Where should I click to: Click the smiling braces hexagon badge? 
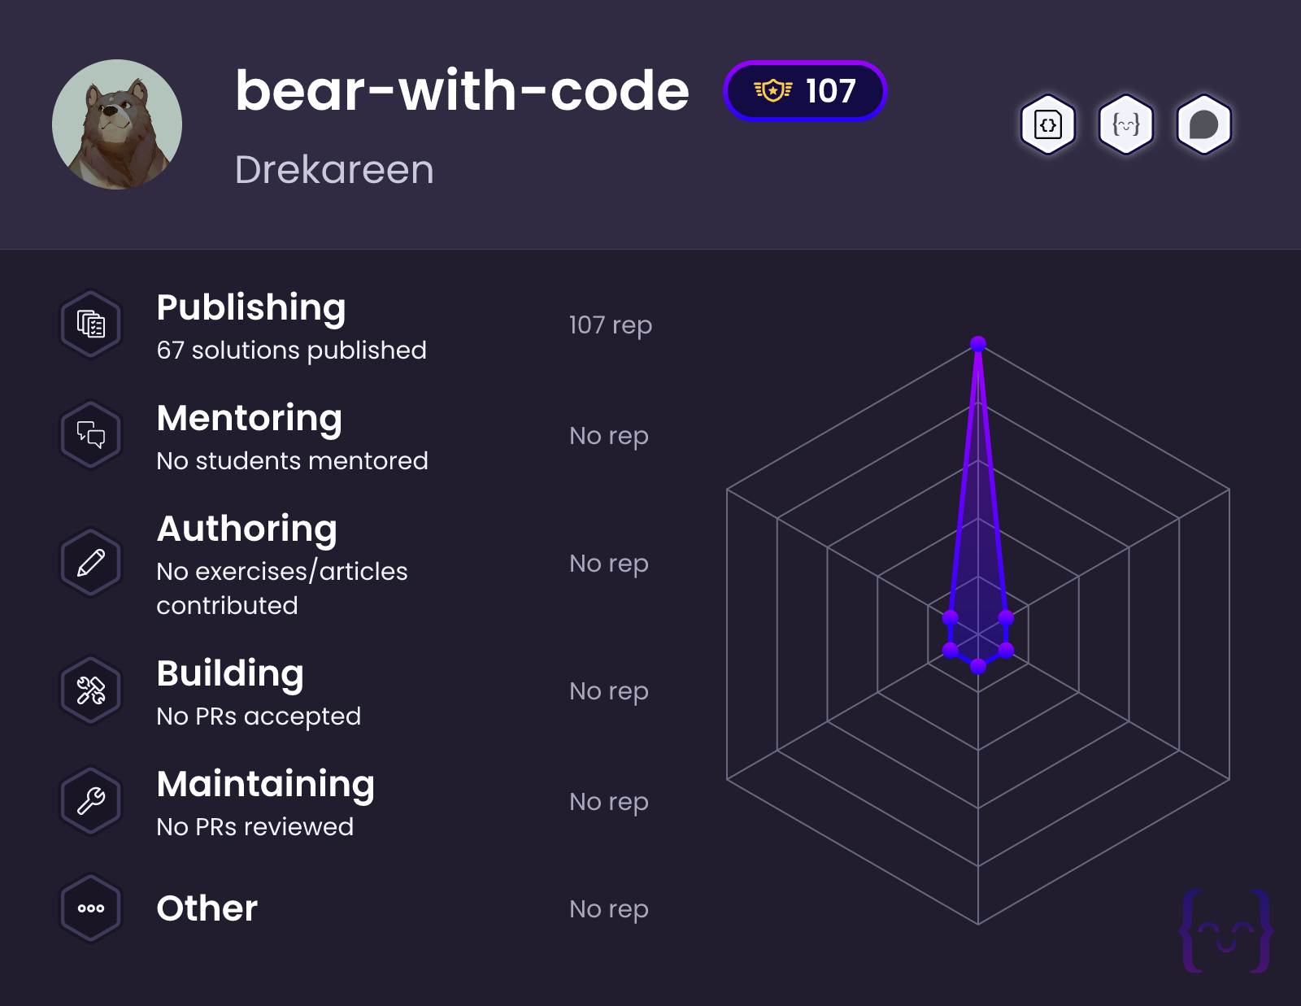1126,125
